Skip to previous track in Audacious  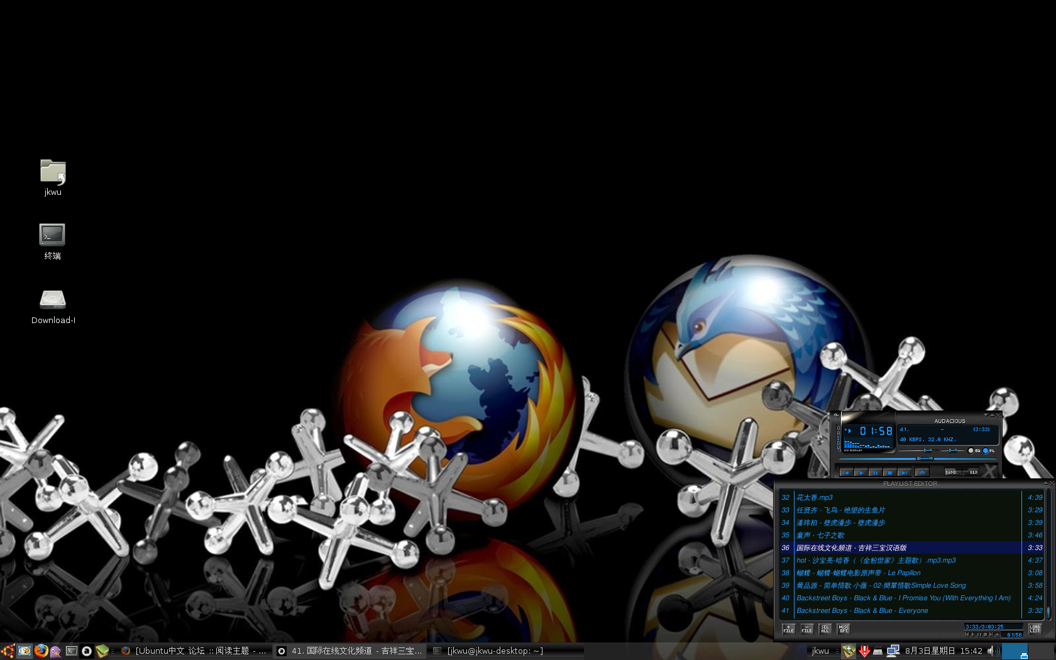tap(846, 473)
